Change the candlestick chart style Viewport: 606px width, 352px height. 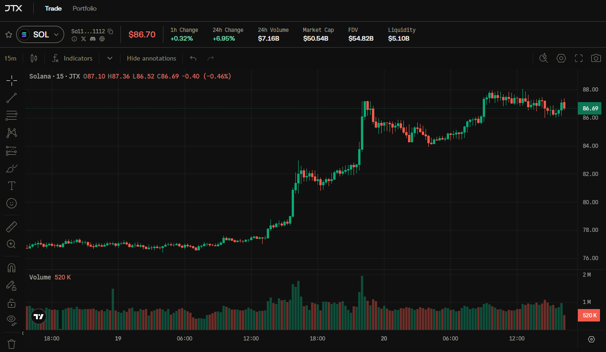tap(34, 58)
